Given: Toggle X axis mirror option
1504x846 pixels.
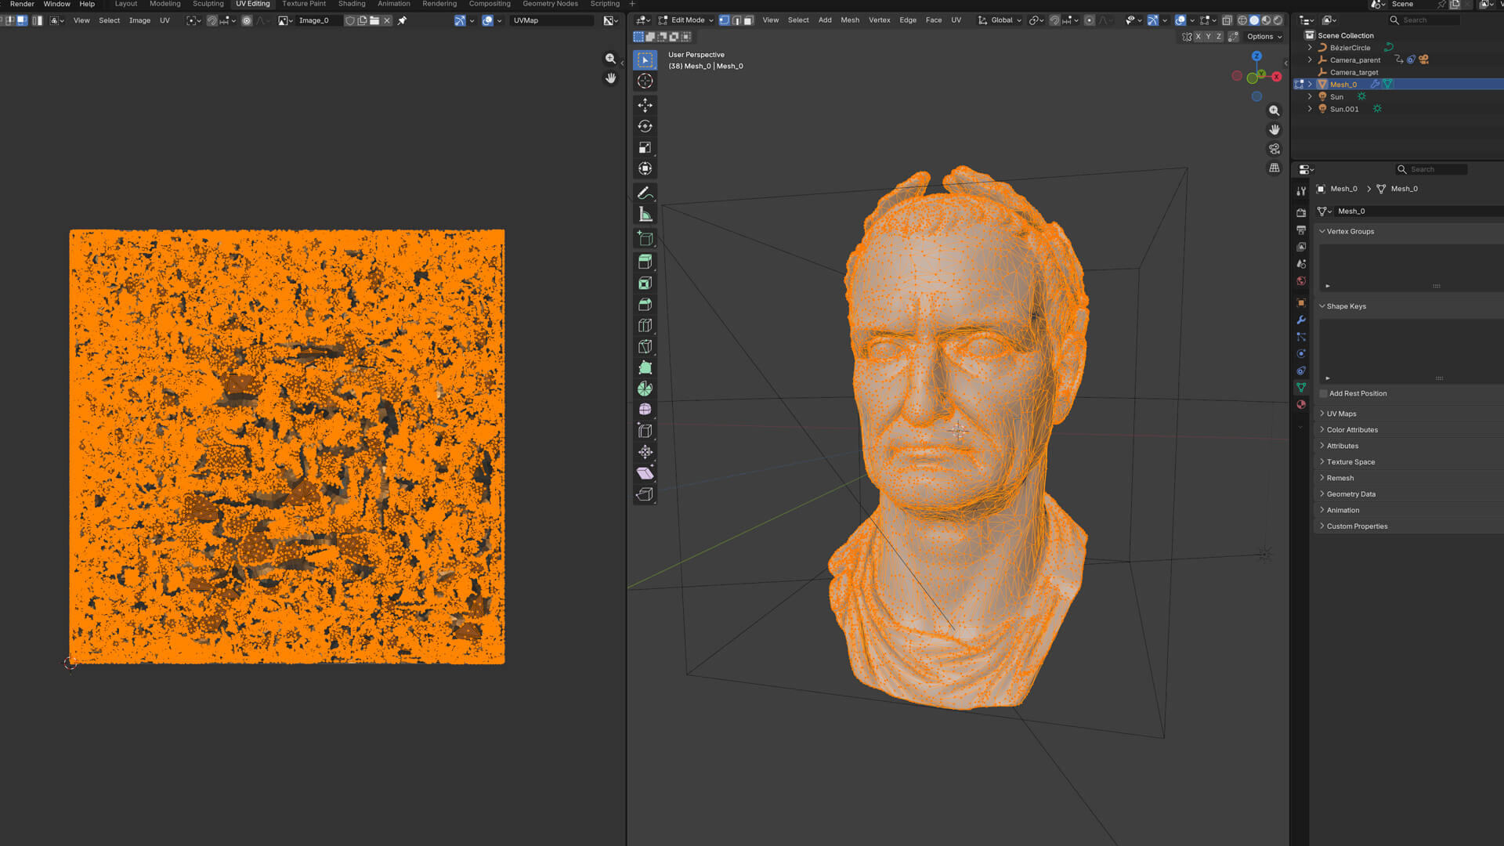Looking at the screenshot, I should [x=1198, y=37].
